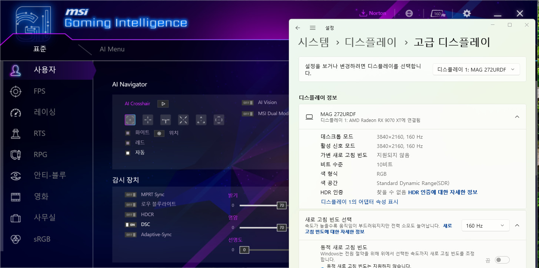This screenshot has width=539, height=268.
Task: Toggle Adaptive-Sync switch
Action: pyautogui.click(x=131, y=235)
